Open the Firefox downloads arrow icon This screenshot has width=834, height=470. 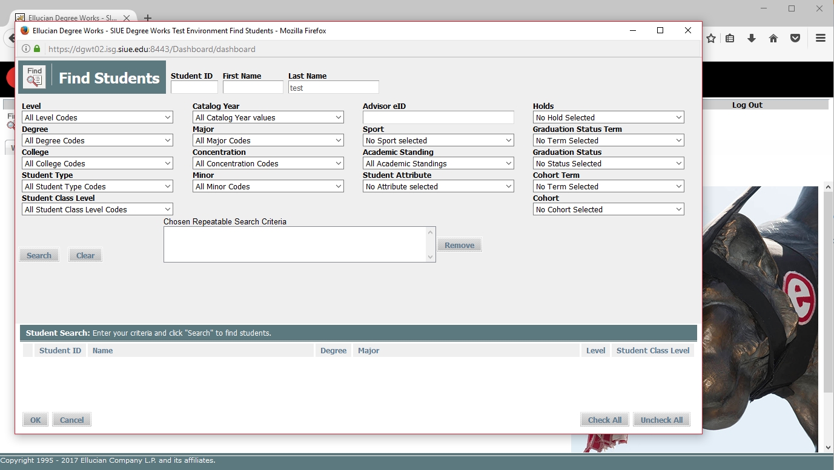(752, 38)
